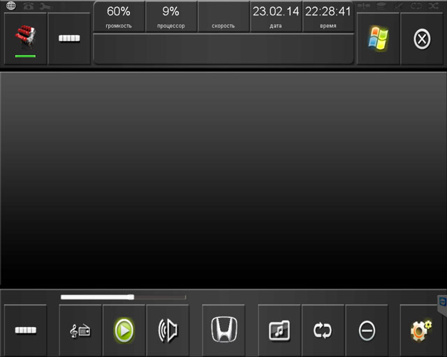This screenshot has height=357, width=447.
Task: Click the globe network status icon
Action: pos(11,6)
